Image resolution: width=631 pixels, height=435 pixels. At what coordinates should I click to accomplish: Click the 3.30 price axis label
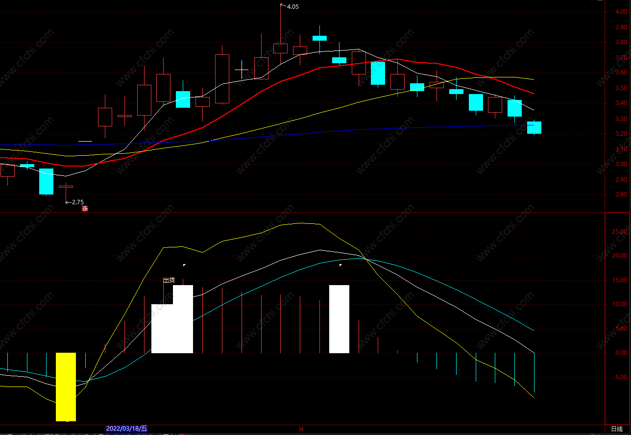pos(621,119)
